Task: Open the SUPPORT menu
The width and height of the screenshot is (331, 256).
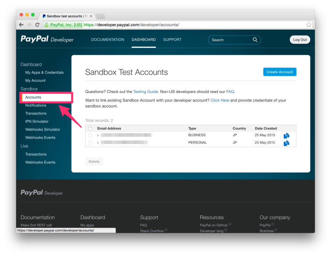Action: click(172, 40)
